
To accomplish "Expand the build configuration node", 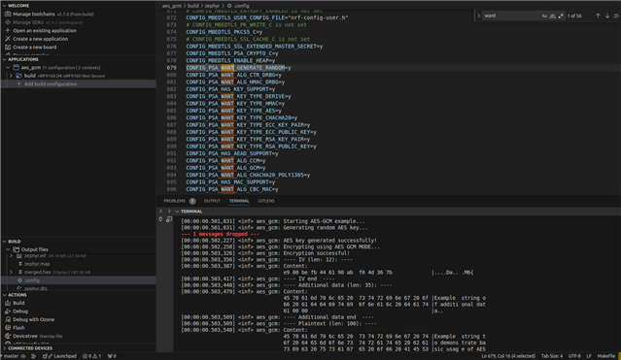I will pyautogui.click(x=11, y=76).
